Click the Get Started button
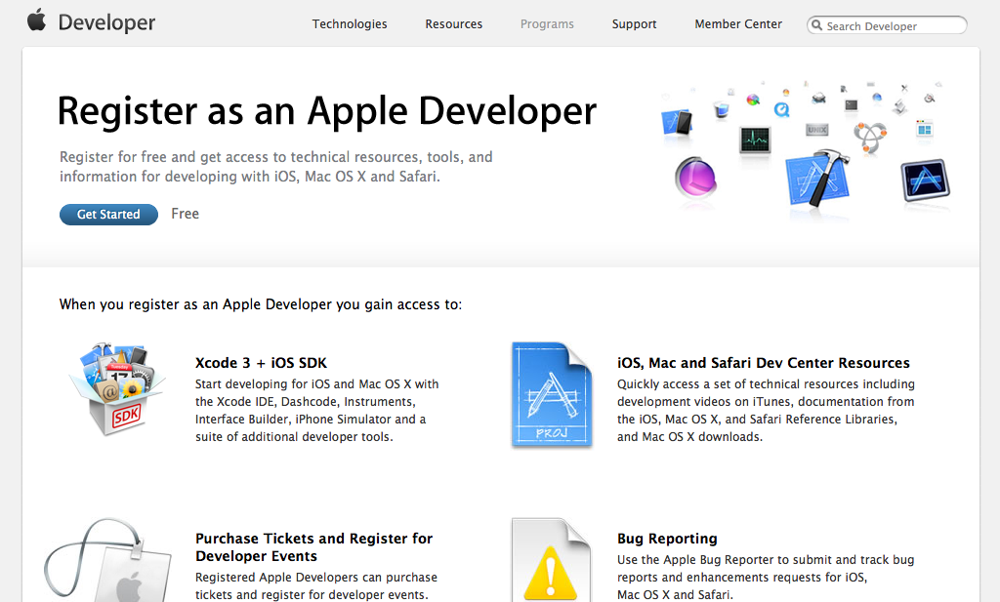Screen dimensions: 1000x602 pos(108,215)
